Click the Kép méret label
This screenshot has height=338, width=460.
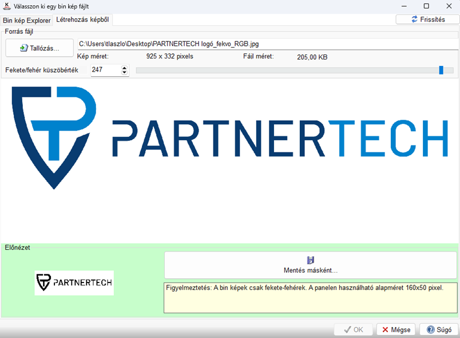[x=93, y=56]
